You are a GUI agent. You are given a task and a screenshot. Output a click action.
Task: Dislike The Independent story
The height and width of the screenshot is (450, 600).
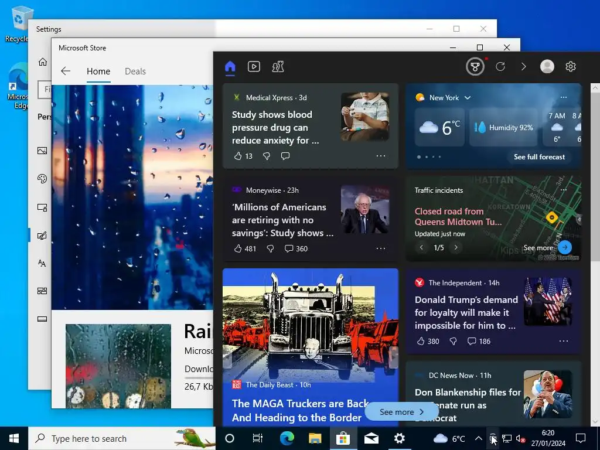click(453, 341)
